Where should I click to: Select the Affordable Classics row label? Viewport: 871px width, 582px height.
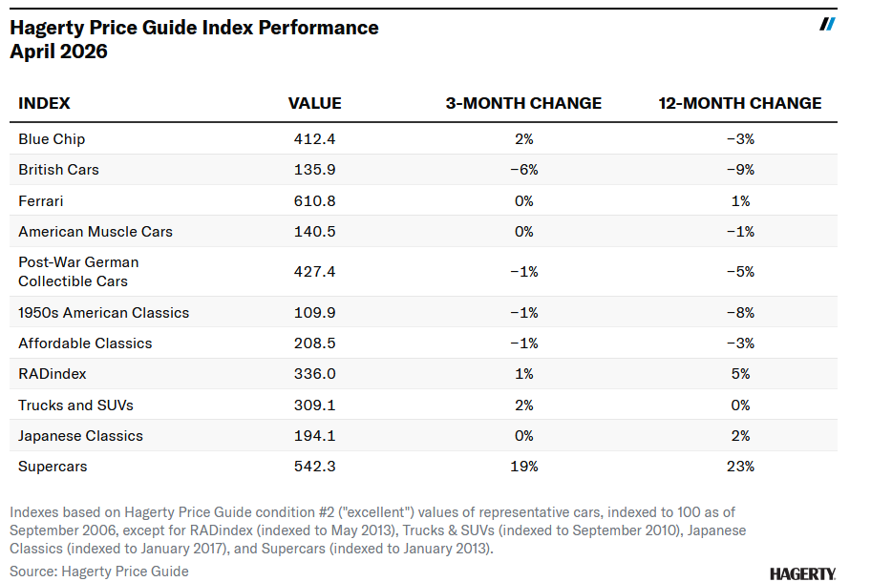pyautogui.click(x=85, y=343)
